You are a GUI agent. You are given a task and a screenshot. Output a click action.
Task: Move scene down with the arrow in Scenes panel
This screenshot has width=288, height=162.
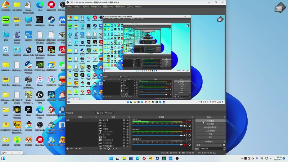tap(80, 149)
